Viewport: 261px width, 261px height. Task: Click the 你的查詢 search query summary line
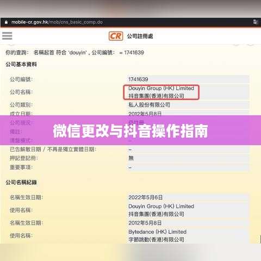click(x=74, y=53)
